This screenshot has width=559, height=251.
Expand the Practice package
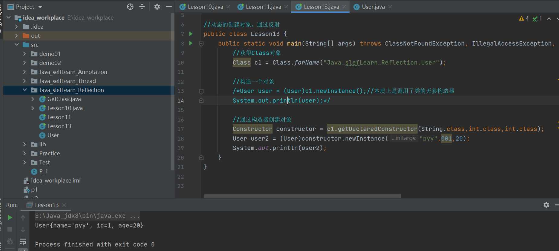tap(25, 153)
